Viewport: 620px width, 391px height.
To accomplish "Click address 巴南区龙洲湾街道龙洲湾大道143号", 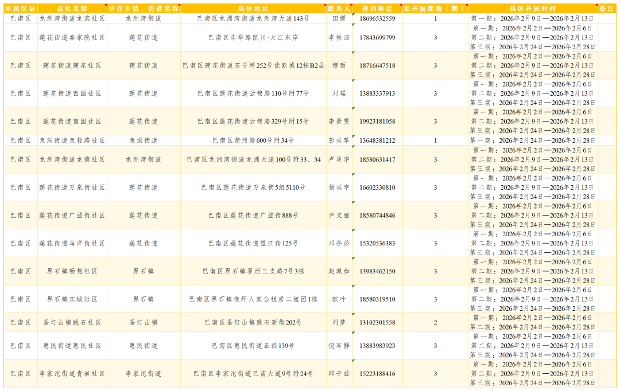I will pos(253,18).
